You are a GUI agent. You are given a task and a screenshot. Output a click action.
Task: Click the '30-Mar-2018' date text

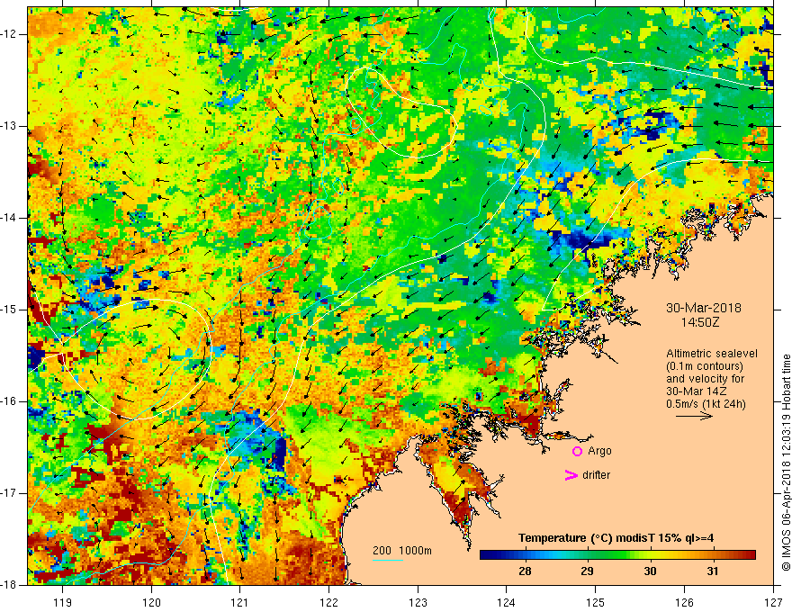click(704, 308)
